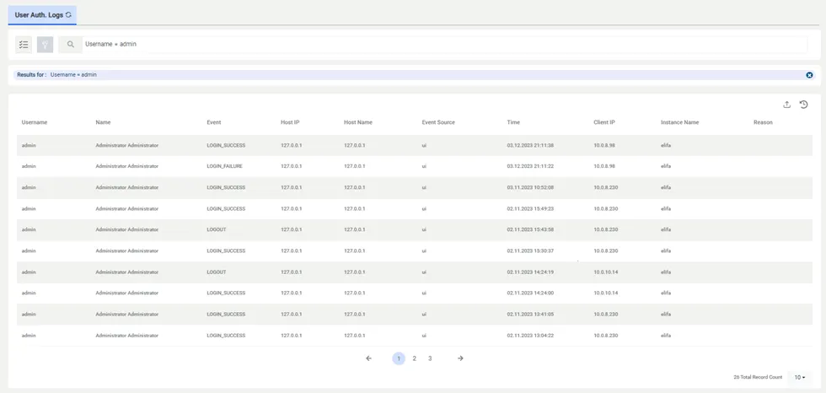Click the magnifier search icon
The image size is (826, 393).
coord(71,45)
